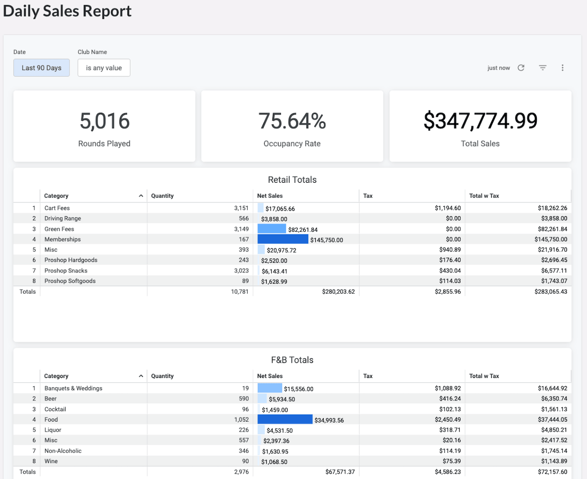Click the Memberships net sales bar
The height and width of the screenshot is (479, 587).
pos(283,239)
